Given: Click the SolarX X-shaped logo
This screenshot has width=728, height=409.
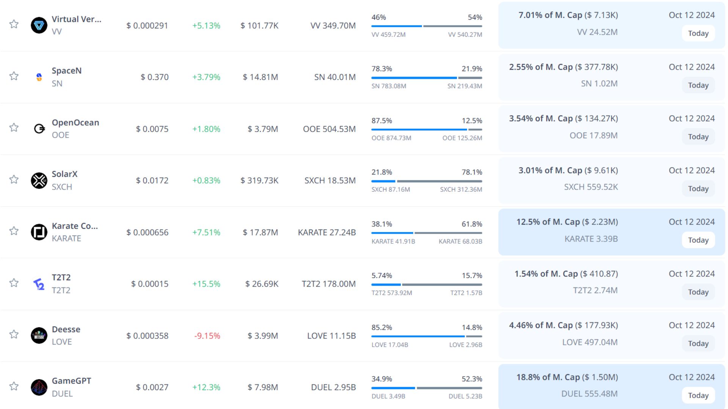Looking at the screenshot, I should tap(39, 181).
